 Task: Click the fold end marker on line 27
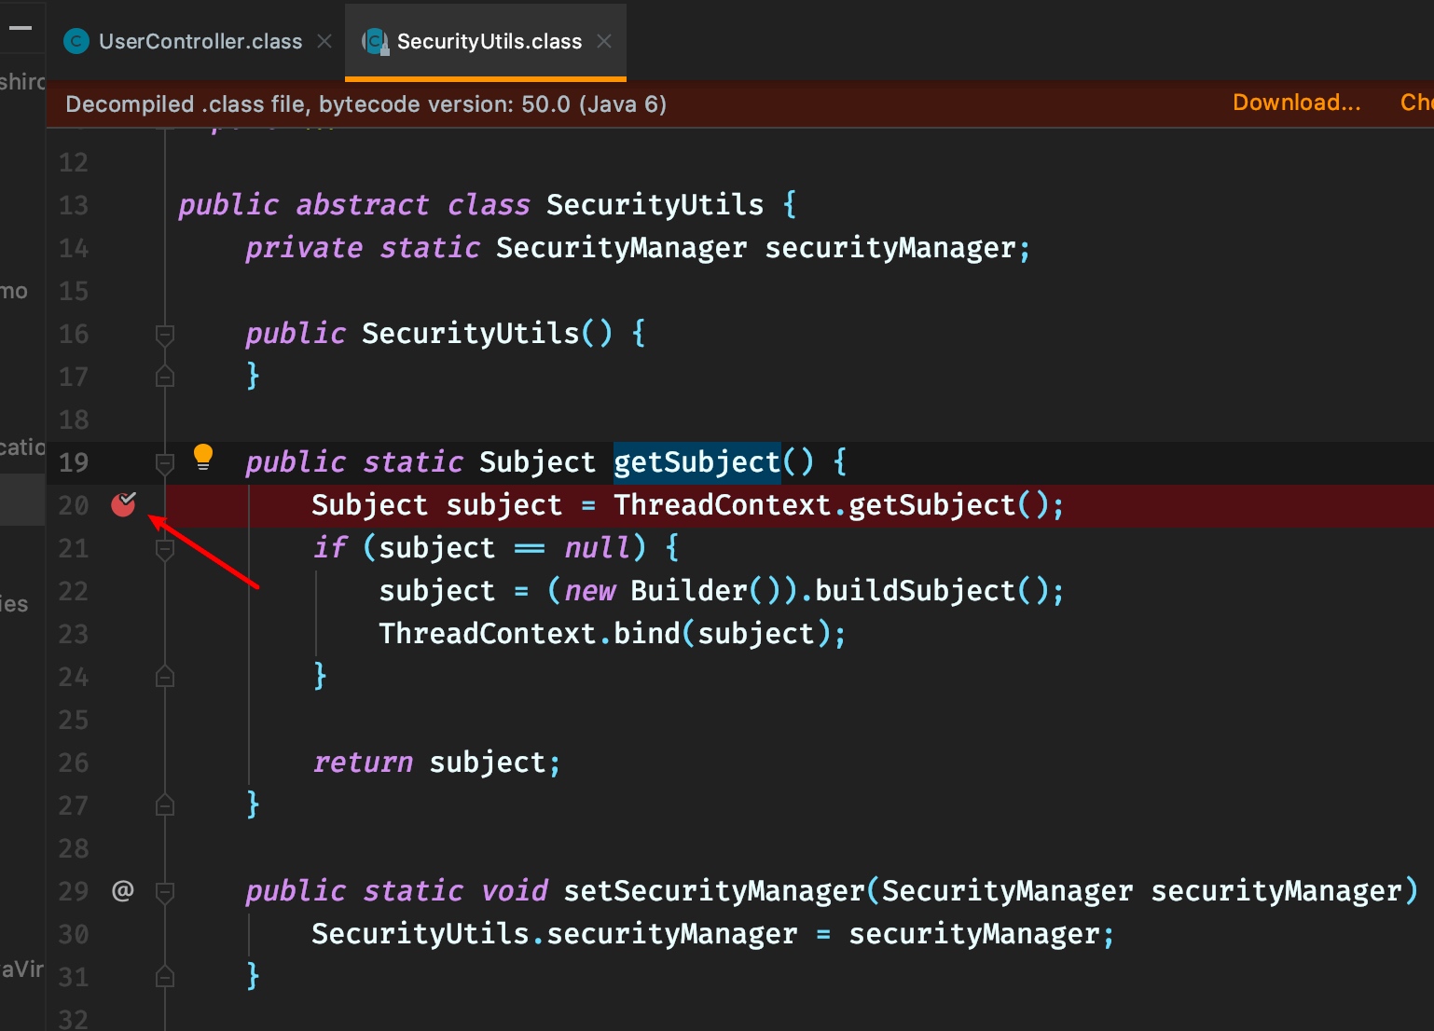pyautogui.click(x=165, y=805)
